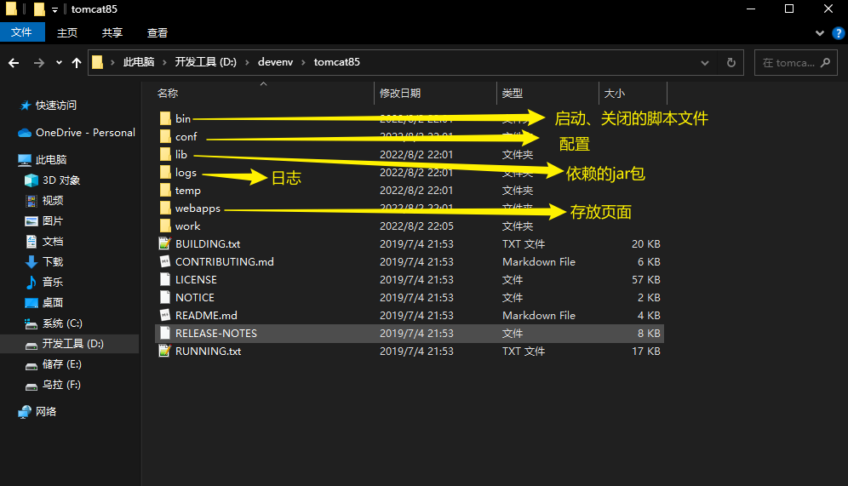Click the 此电脑 breadcrumb segment
The image size is (848, 486).
click(x=139, y=62)
